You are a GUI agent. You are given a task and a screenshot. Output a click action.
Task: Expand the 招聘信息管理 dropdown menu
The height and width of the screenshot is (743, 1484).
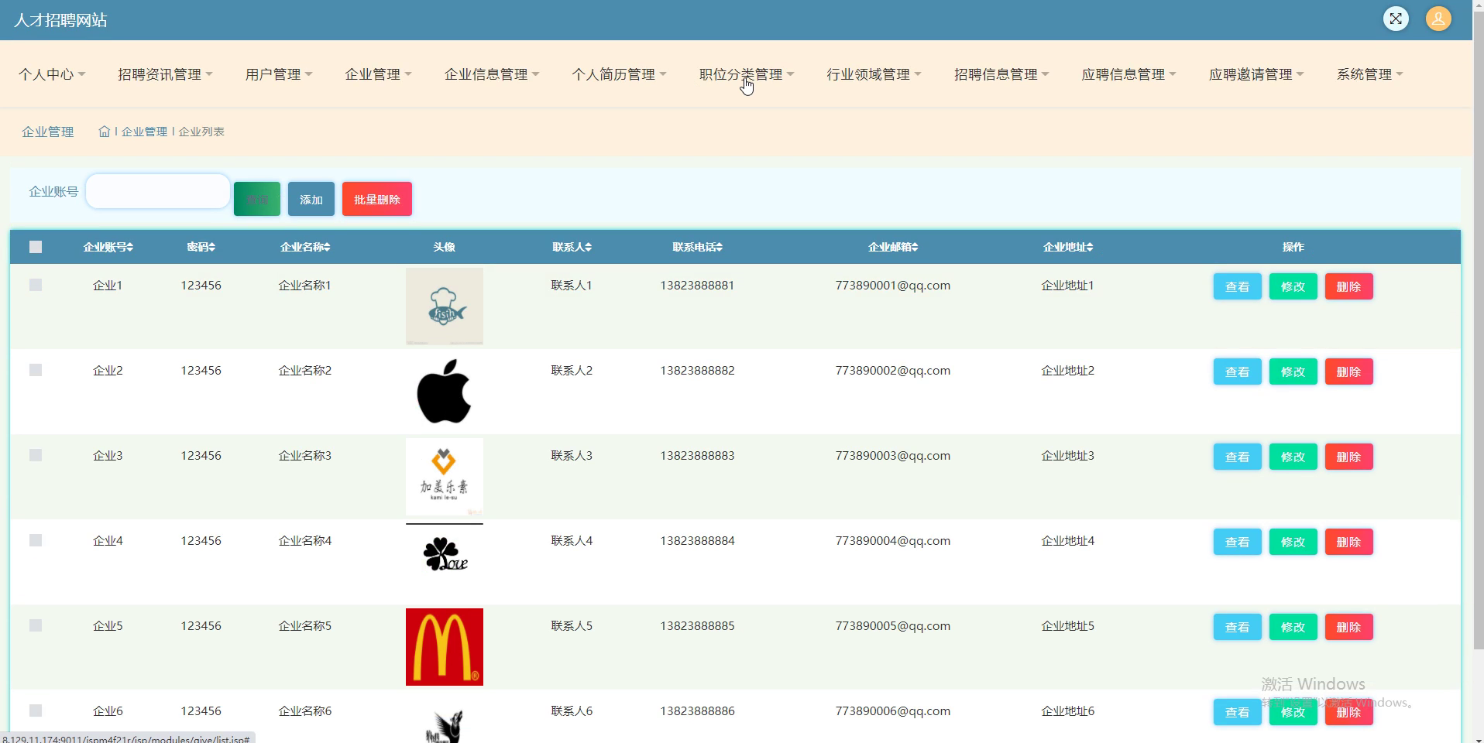(x=1001, y=74)
